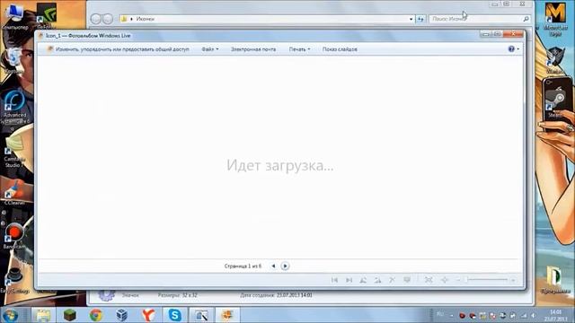Zoom out with the minus button
This screenshot has width=575, height=323.
(x=458, y=280)
